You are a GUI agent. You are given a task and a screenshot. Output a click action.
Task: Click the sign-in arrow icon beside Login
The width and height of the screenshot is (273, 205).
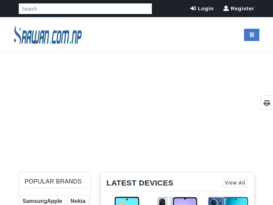click(193, 9)
